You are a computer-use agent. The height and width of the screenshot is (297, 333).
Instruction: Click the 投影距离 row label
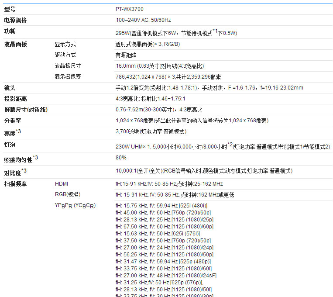[15, 99]
